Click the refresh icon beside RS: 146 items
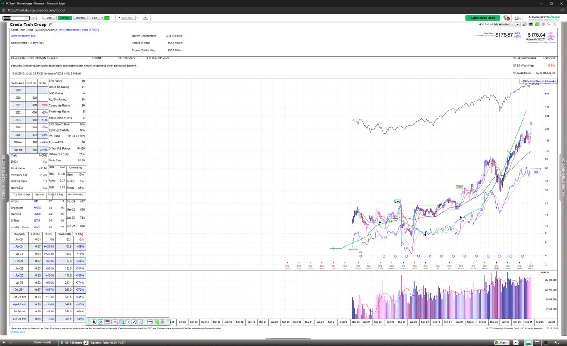The image size is (567, 346). tap(86, 343)
